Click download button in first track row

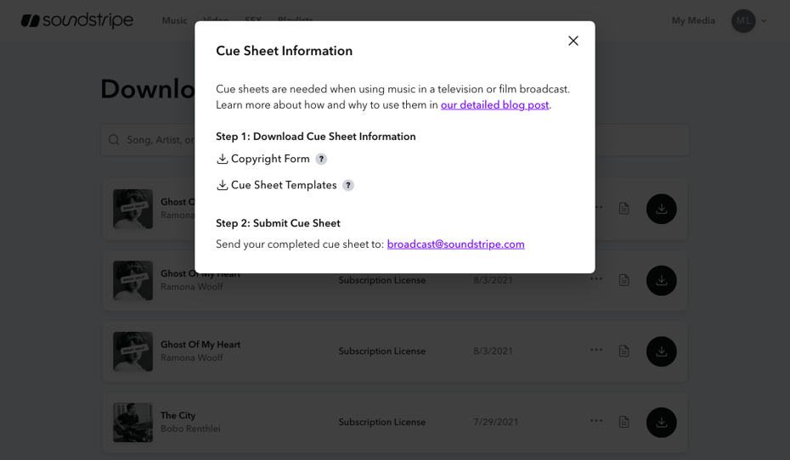[x=661, y=209]
